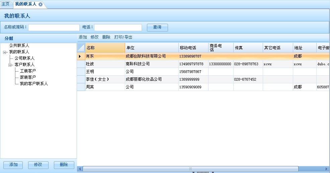Sort by the 移动电话 column header
The width and height of the screenshot is (330, 173).
pos(193,48)
